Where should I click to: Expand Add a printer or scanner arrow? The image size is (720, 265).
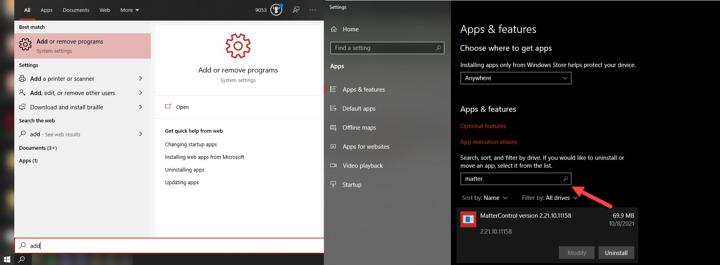(141, 79)
